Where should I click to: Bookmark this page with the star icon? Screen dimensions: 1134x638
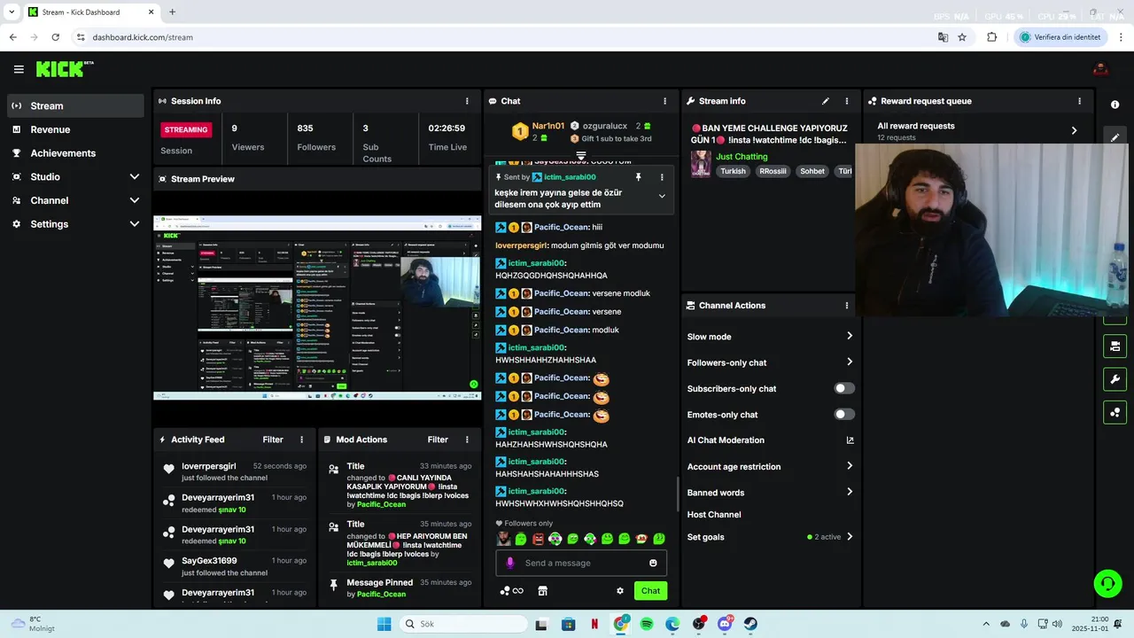point(962,37)
